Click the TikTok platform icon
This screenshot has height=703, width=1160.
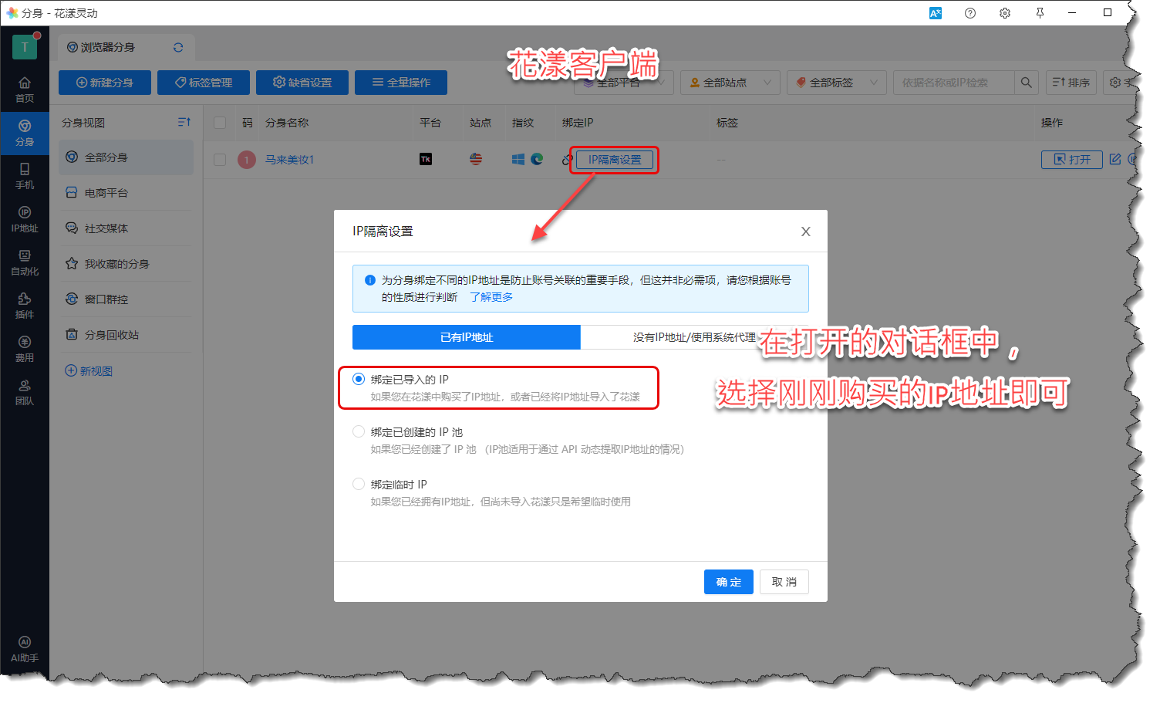tap(426, 159)
